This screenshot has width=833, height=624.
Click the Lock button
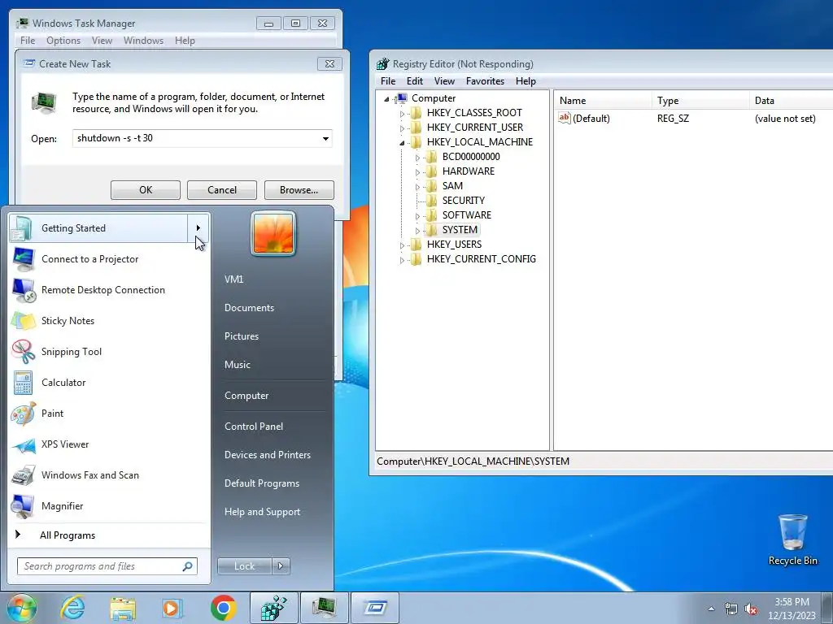(x=244, y=566)
